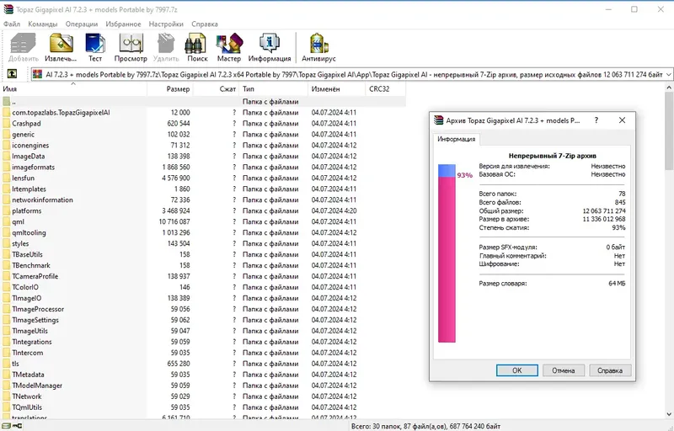Sort by the Сжат column header

point(217,89)
